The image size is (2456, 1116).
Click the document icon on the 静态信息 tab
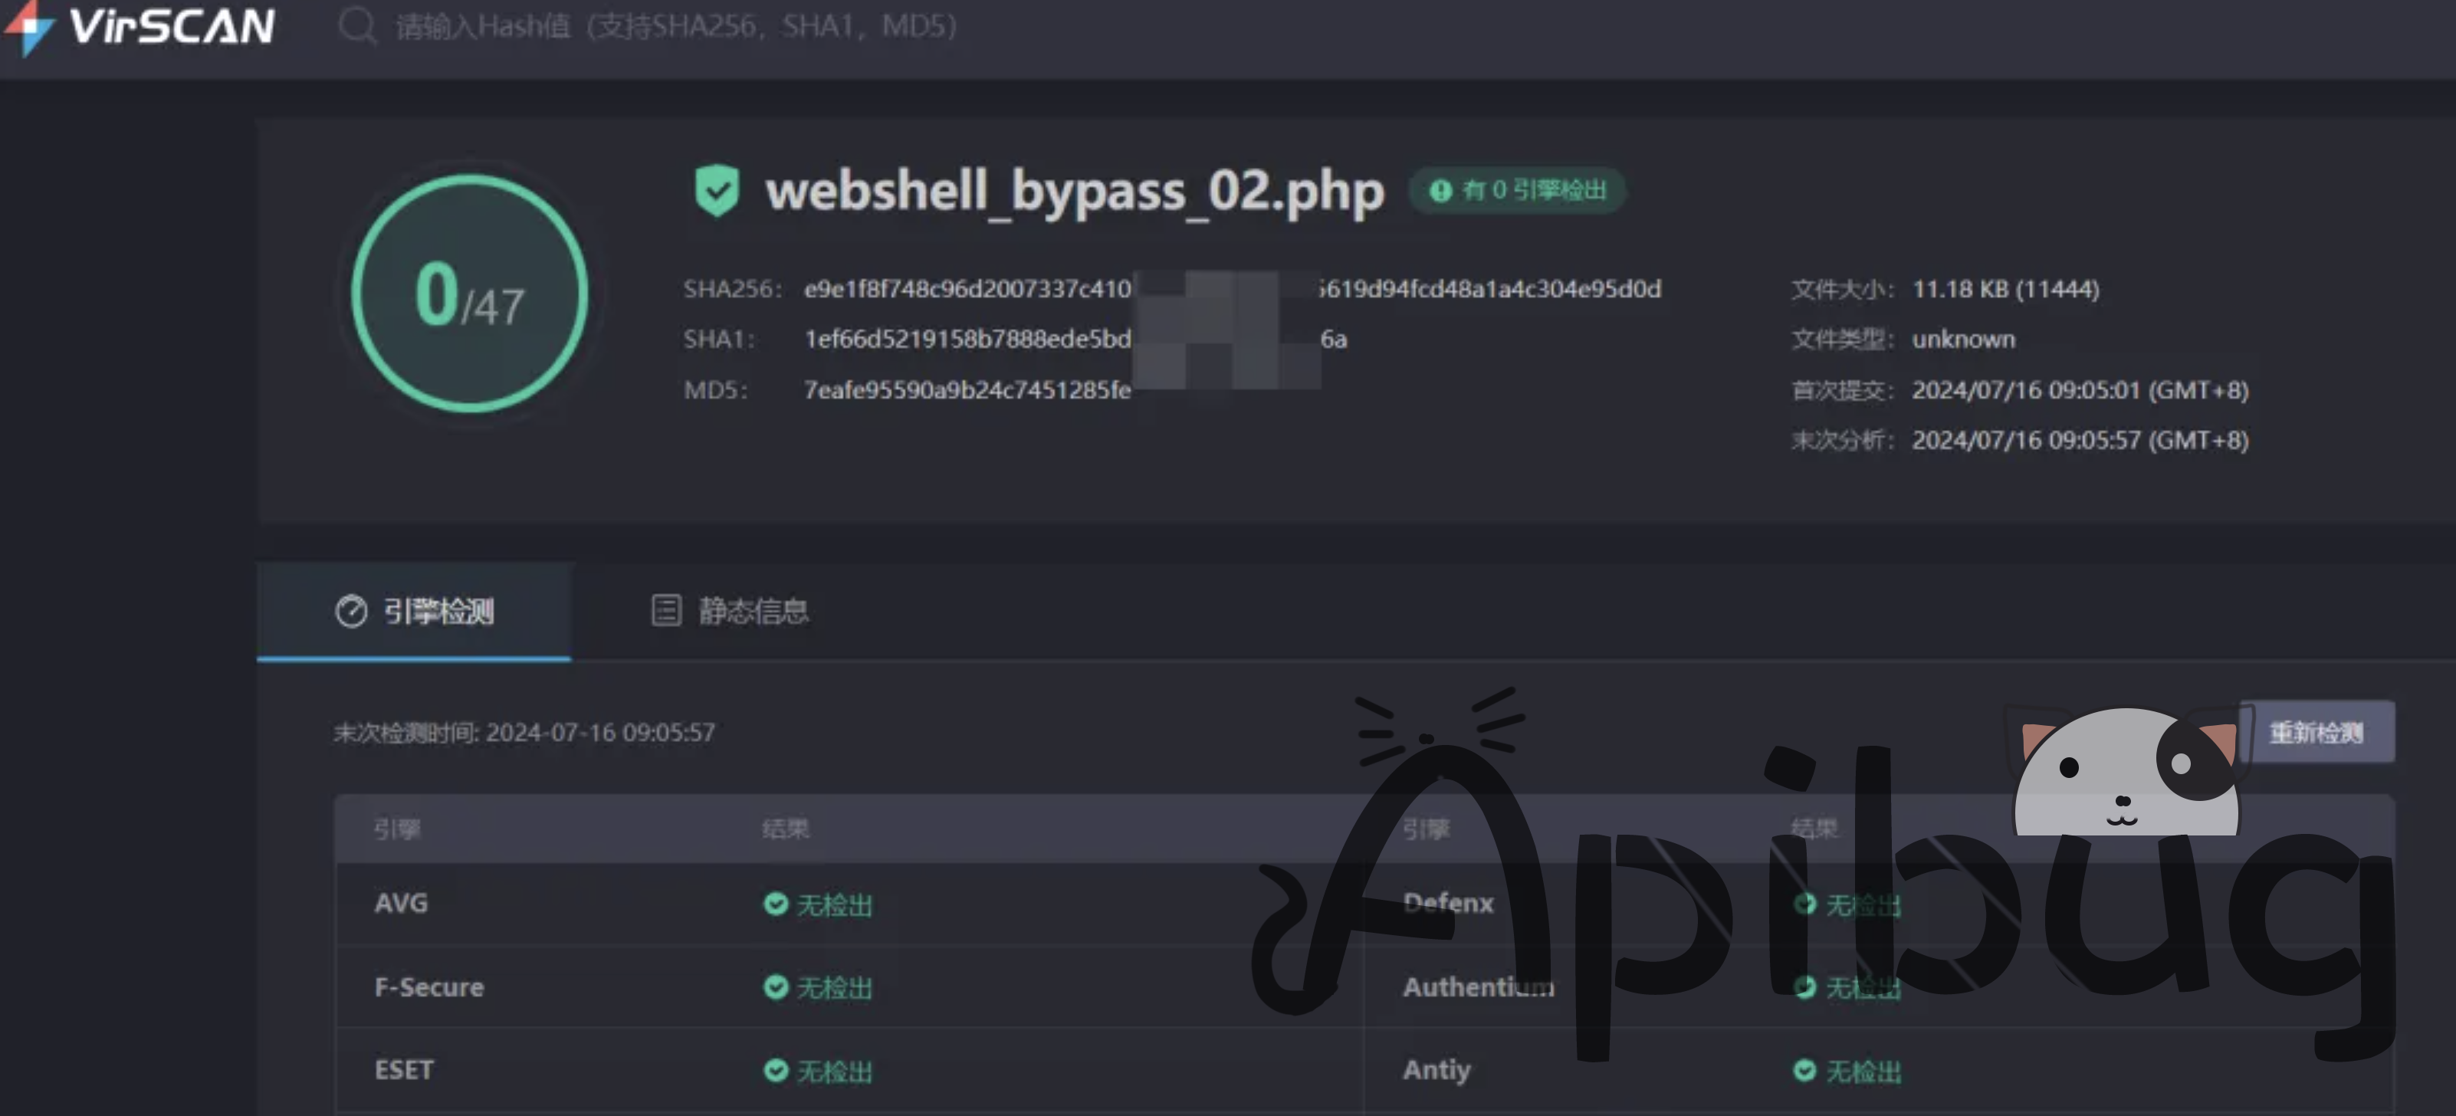(665, 611)
